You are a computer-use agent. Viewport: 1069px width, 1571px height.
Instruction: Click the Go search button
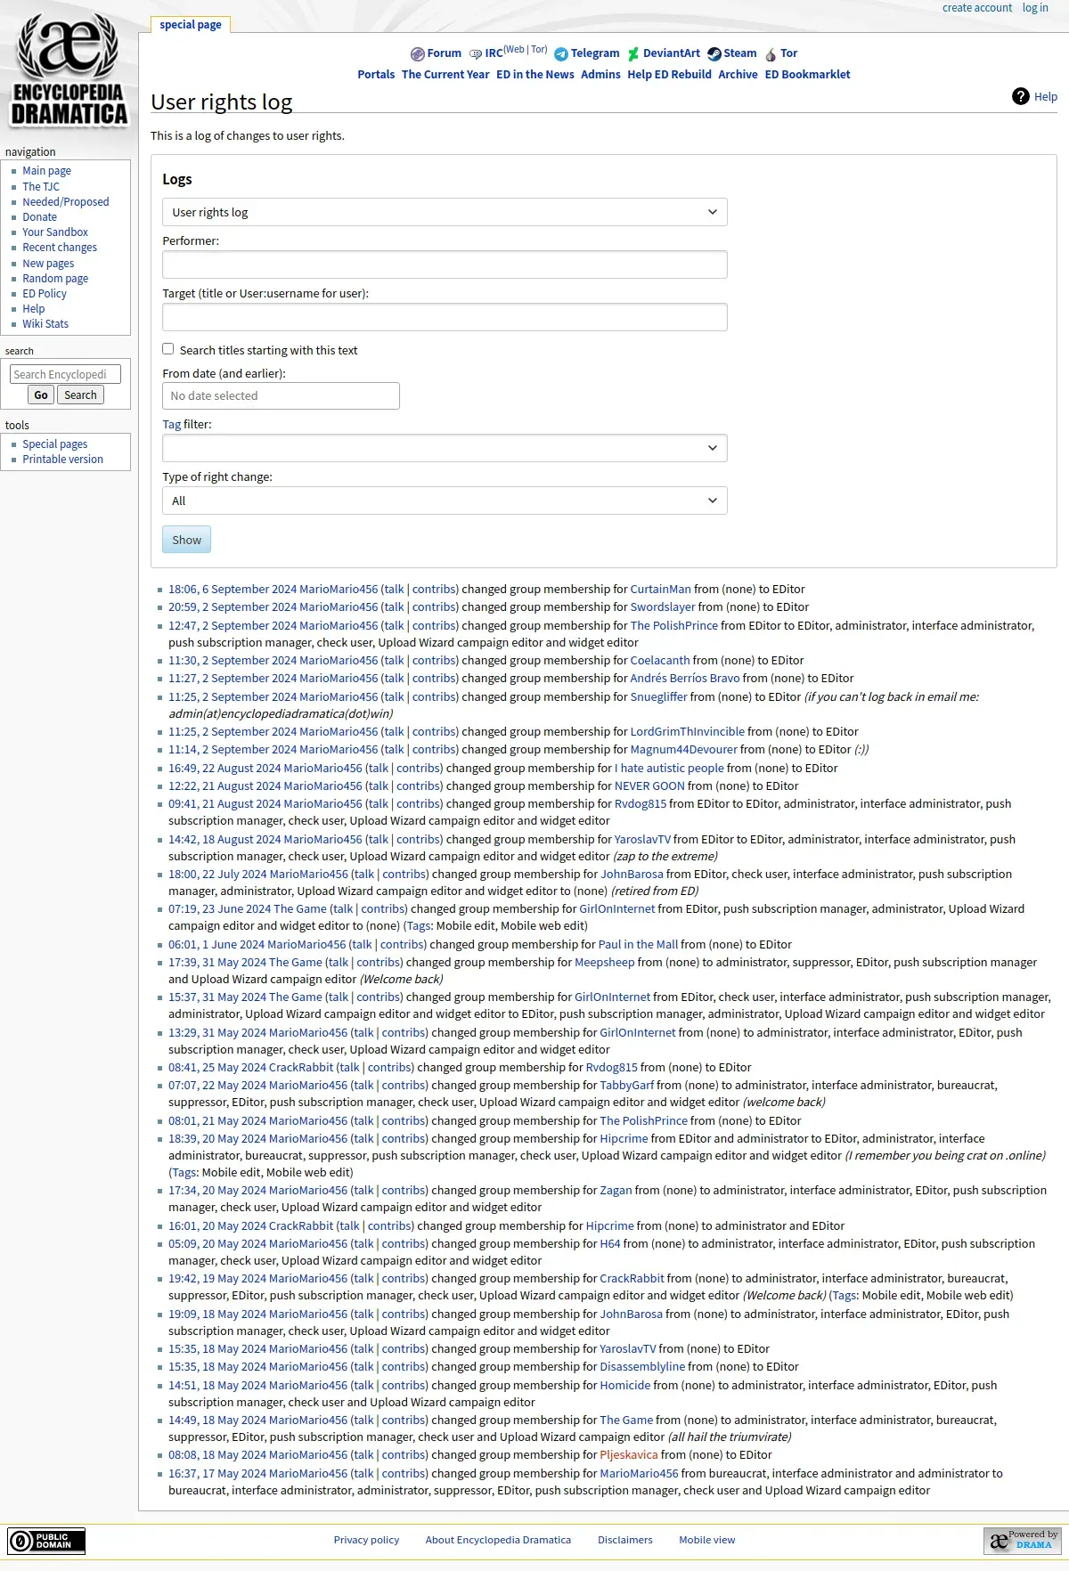pyautogui.click(x=41, y=395)
